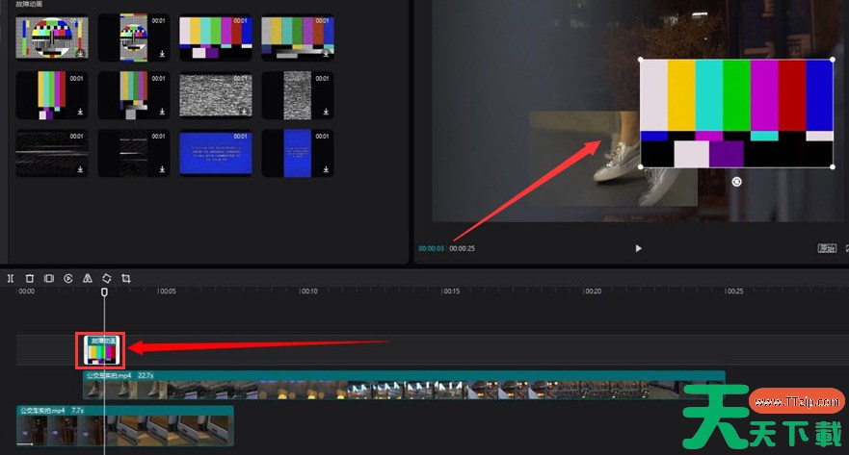849x455 pixels.
Task: Click the rotate toolbar icon
Action: click(107, 278)
